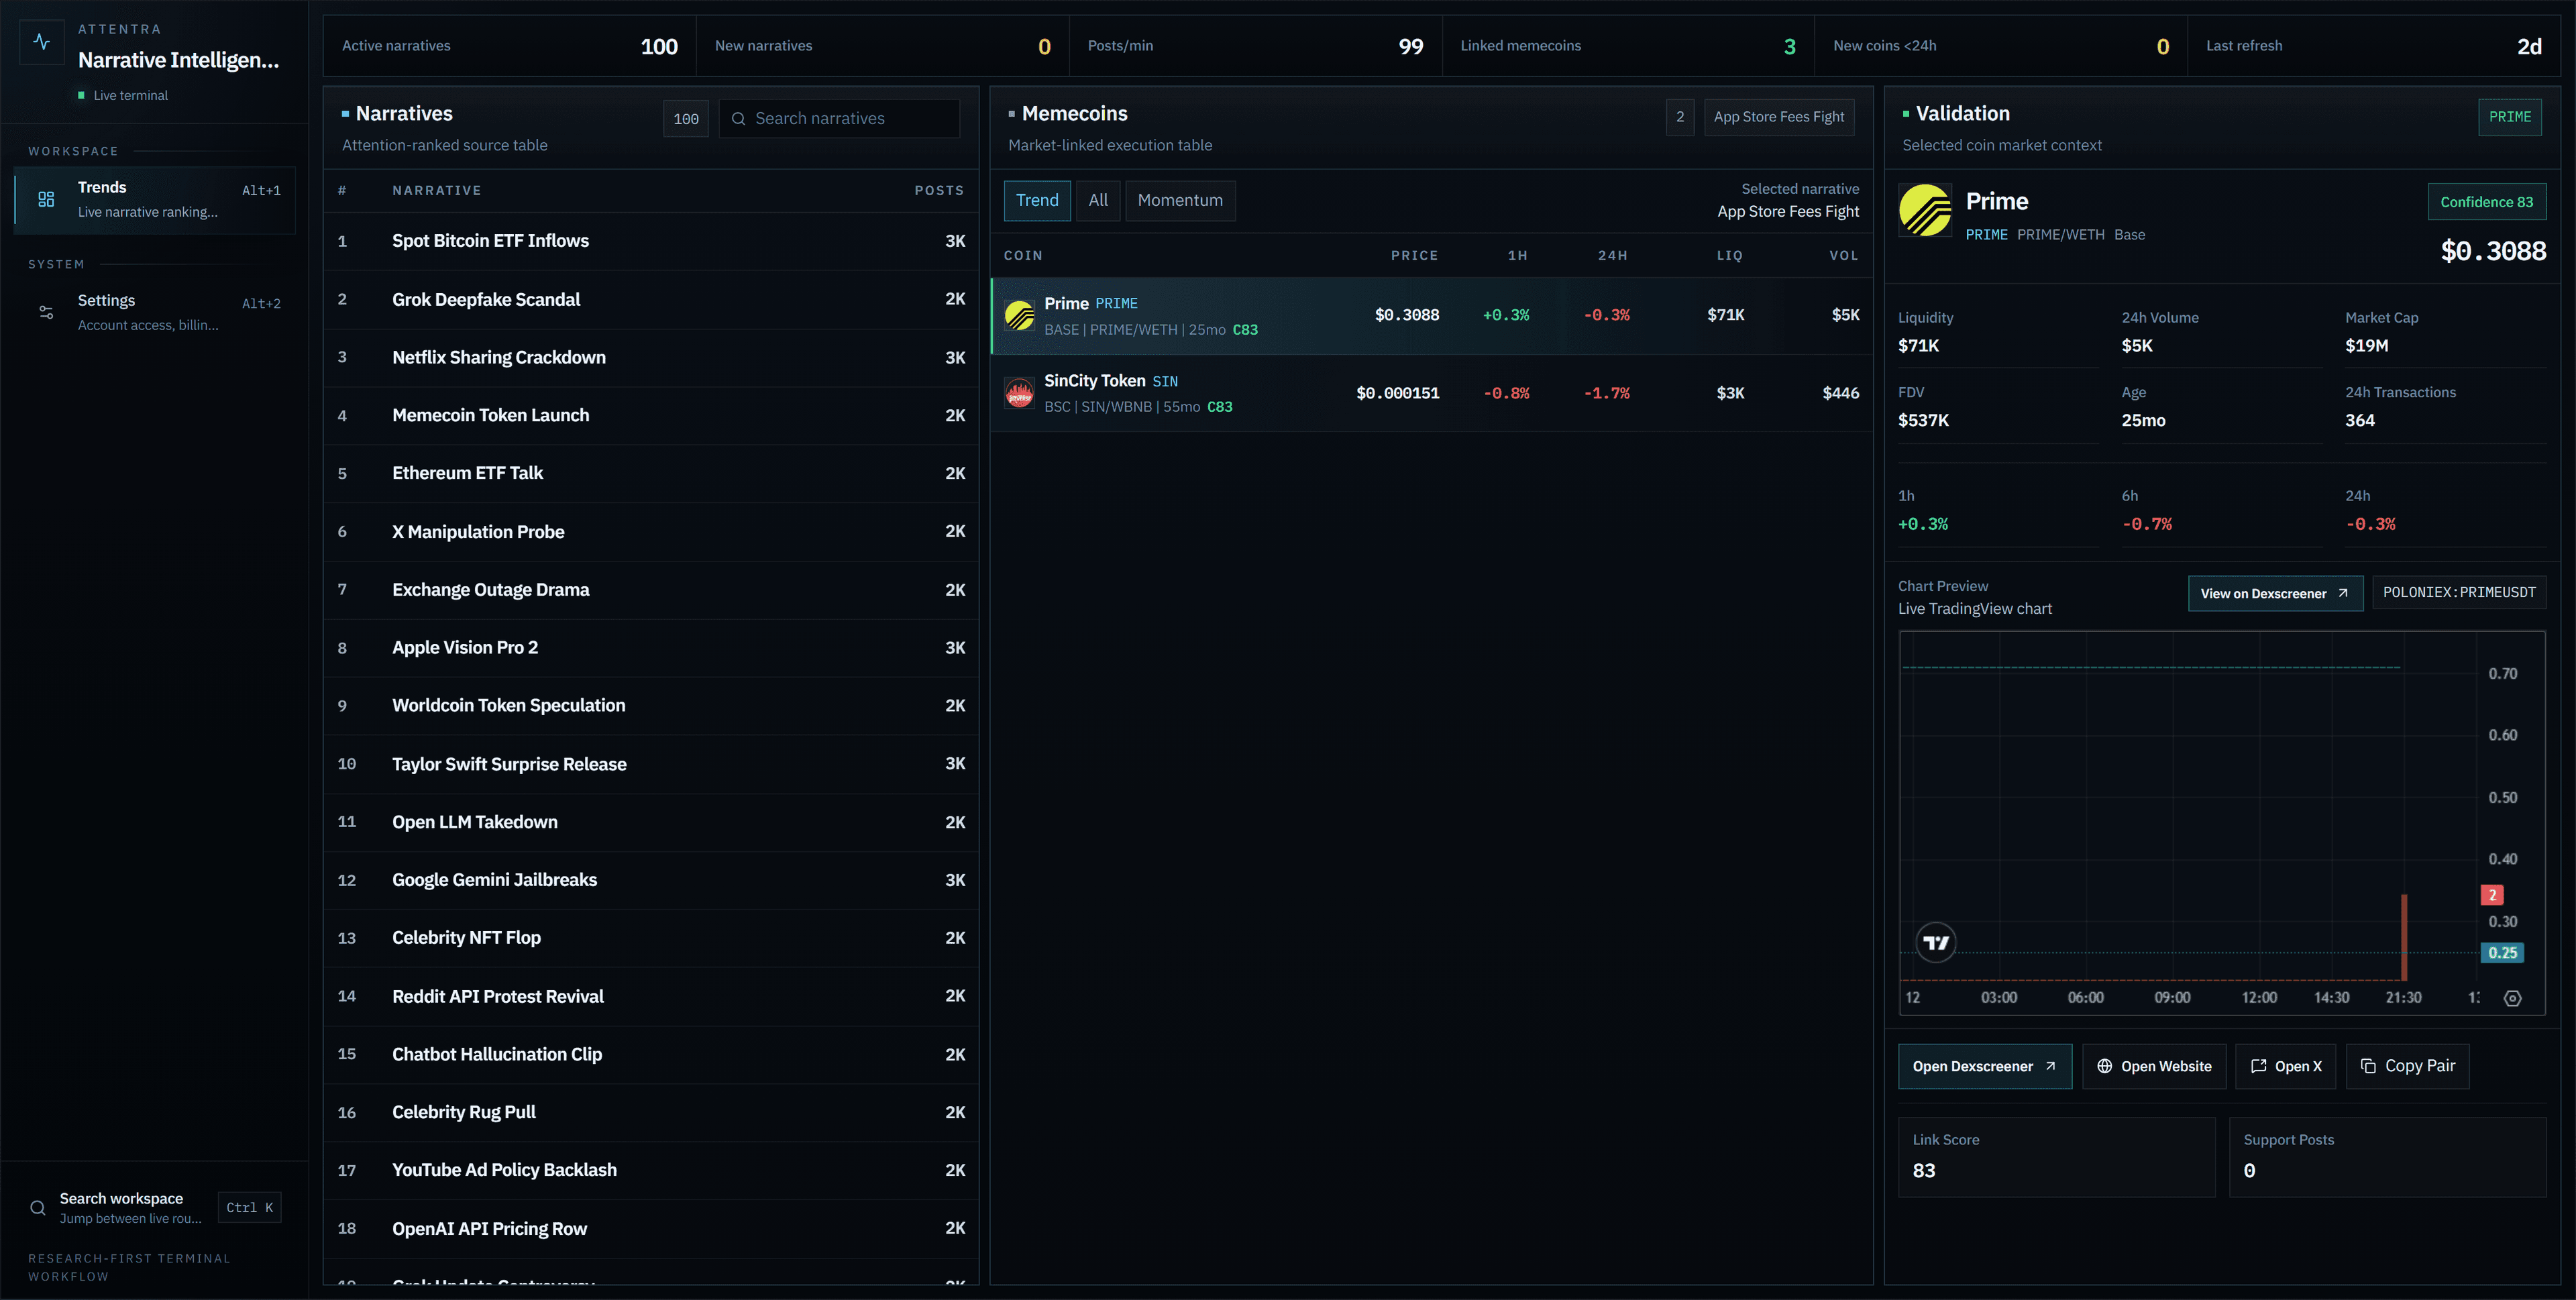Select the Prime PRIME memecoin row

click(x=1431, y=316)
